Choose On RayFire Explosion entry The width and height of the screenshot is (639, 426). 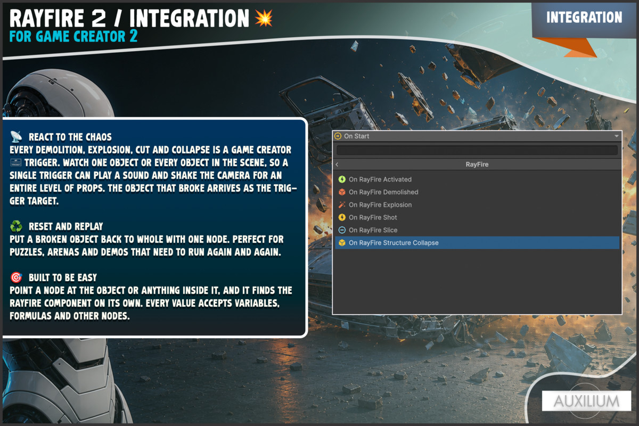[x=477, y=204]
